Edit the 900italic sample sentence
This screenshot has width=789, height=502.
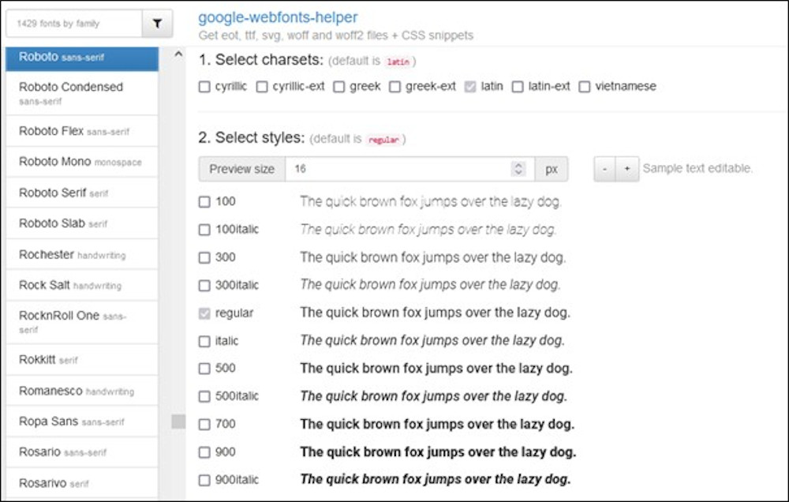(x=436, y=479)
